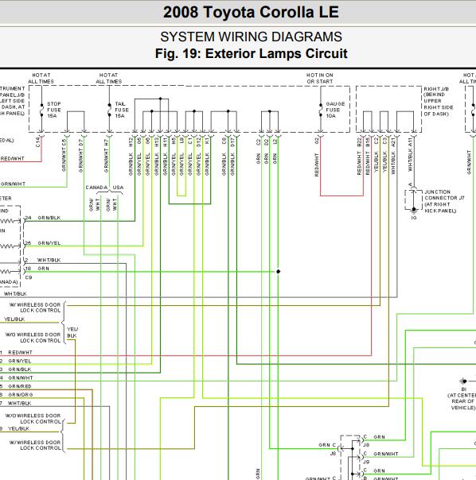Click the '6 GRN/ORG' terminal label
The height and width of the screenshot is (480, 476).
point(16,395)
